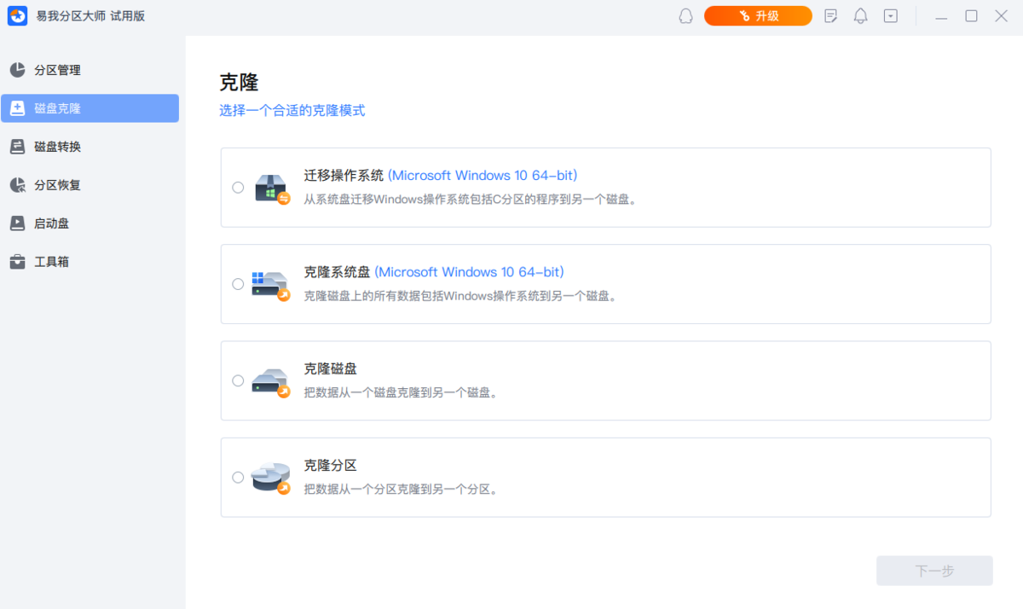Select the 克隆分区 radio button
The width and height of the screenshot is (1023, 609).
coord(238,477)
